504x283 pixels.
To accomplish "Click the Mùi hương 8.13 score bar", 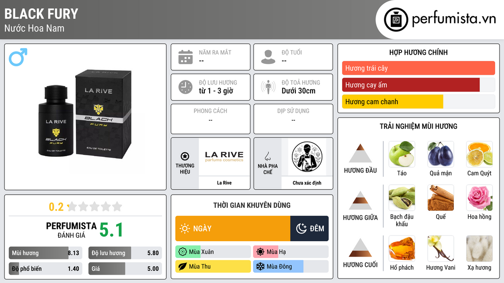I will pos(46,253).
